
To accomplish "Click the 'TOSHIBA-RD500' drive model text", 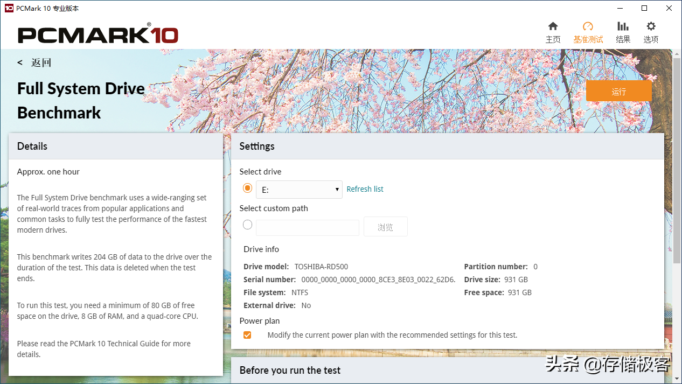I will point(321,267).
